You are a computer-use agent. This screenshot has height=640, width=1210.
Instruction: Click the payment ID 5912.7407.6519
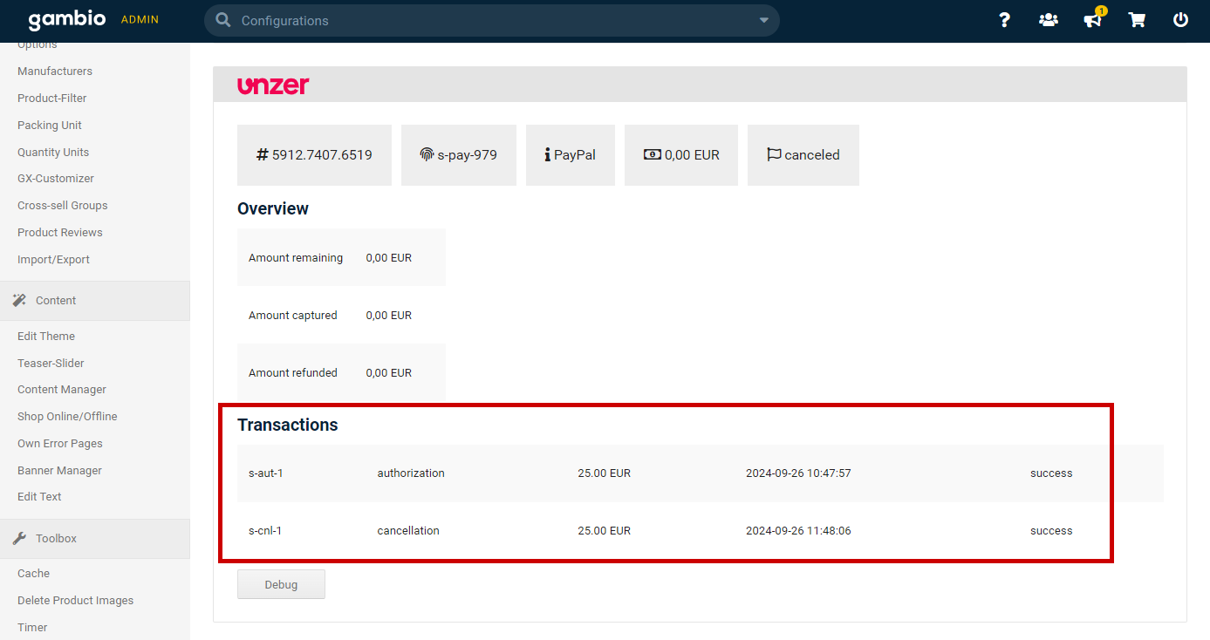[322, 155]
